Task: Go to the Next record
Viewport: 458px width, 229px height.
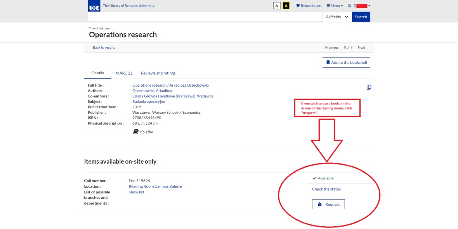Action: (x=362, y=48)
